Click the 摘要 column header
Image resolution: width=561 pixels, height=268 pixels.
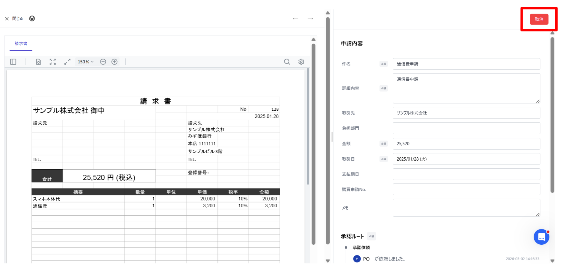click(x=78, y=192)
